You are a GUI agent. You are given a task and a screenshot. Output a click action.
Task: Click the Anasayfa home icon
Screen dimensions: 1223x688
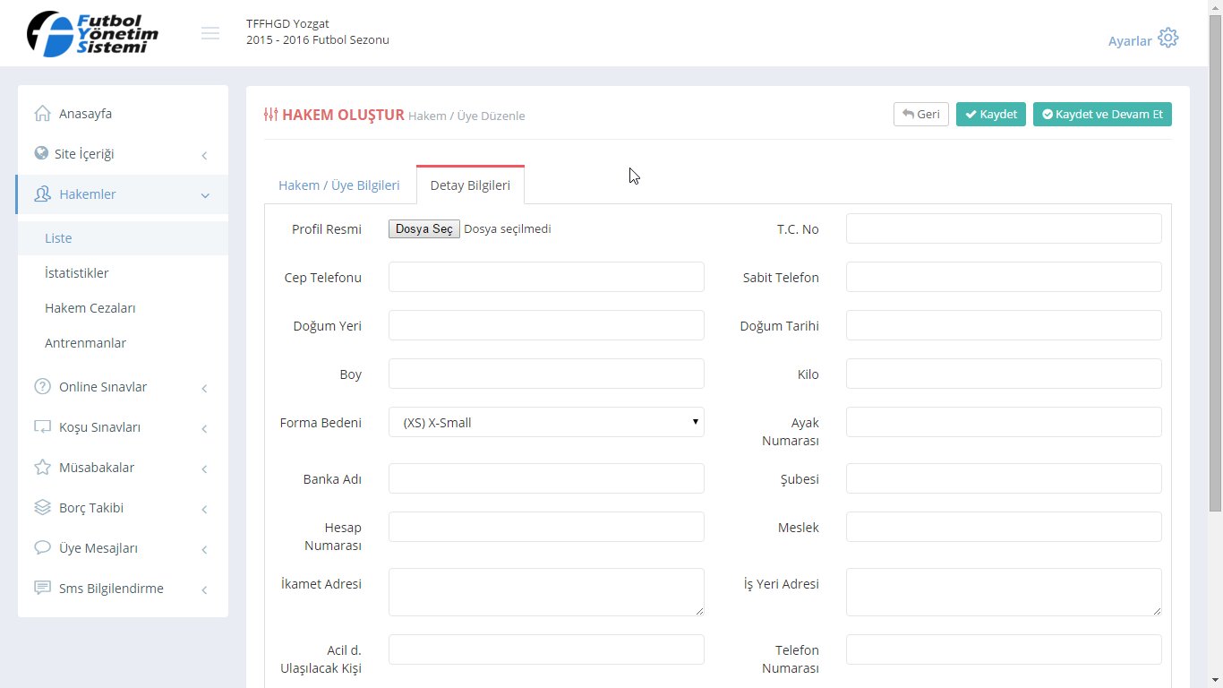tap(42, 114)
